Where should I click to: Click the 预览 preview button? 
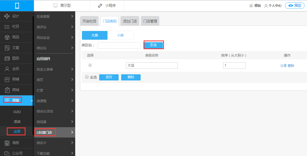click(x=295, y=5)
